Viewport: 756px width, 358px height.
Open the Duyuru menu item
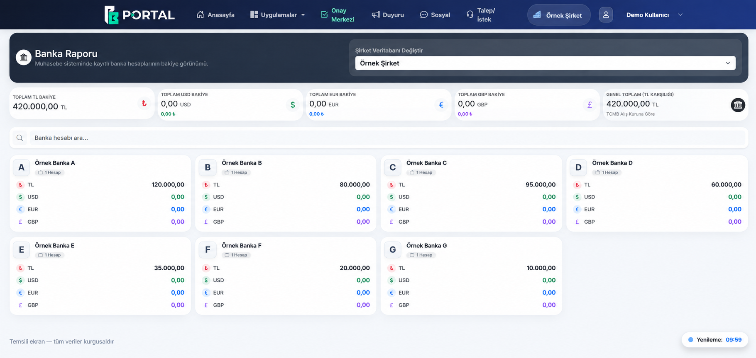click(x=388, y=15)
